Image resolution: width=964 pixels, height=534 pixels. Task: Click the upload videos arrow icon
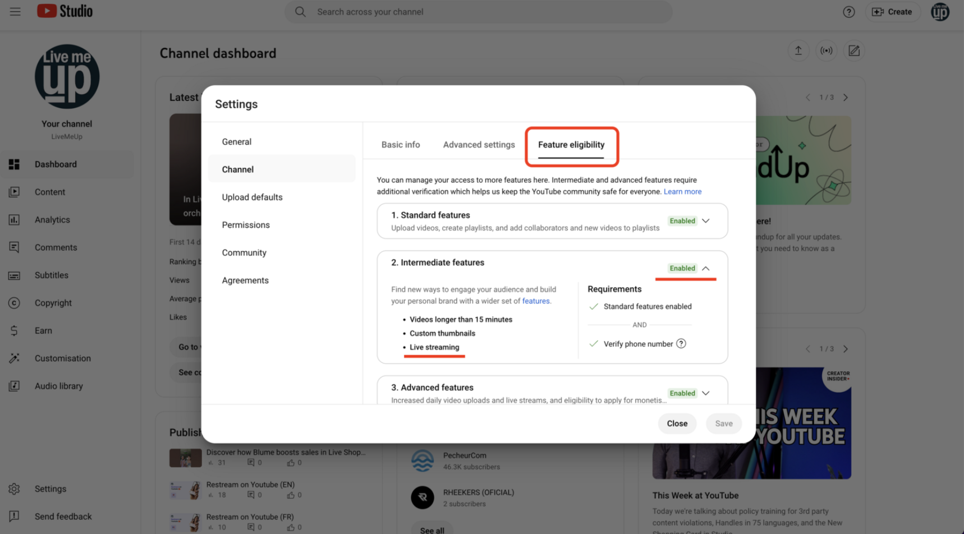(x=798, y=50)
